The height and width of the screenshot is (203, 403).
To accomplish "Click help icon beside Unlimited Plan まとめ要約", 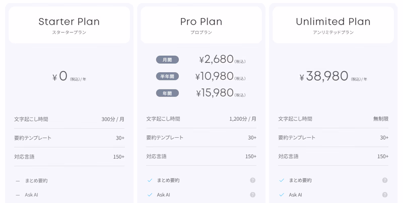I will coord(385,180).
